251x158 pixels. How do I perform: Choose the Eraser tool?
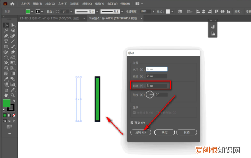coord(13,52)
